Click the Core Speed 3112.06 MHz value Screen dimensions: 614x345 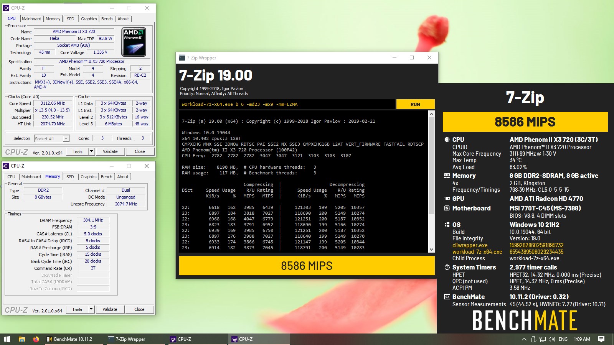(x=53, y=103)
